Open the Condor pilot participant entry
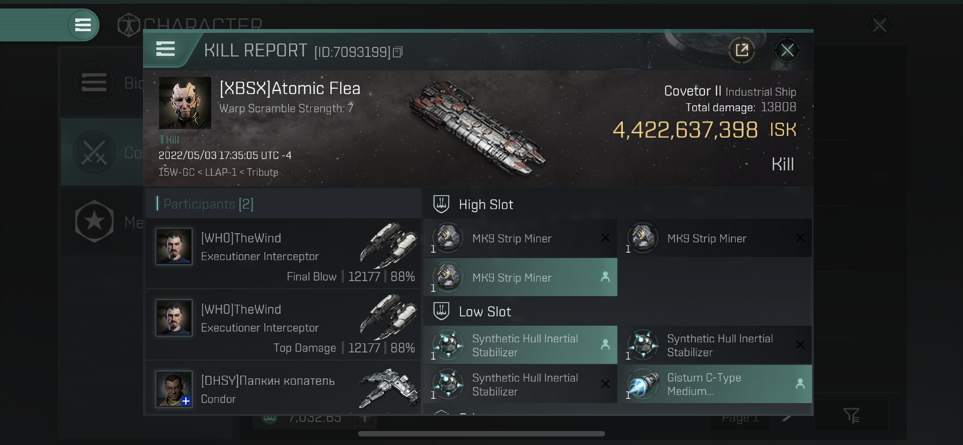Screen dimensions: 963x445 tap(283, 389)
